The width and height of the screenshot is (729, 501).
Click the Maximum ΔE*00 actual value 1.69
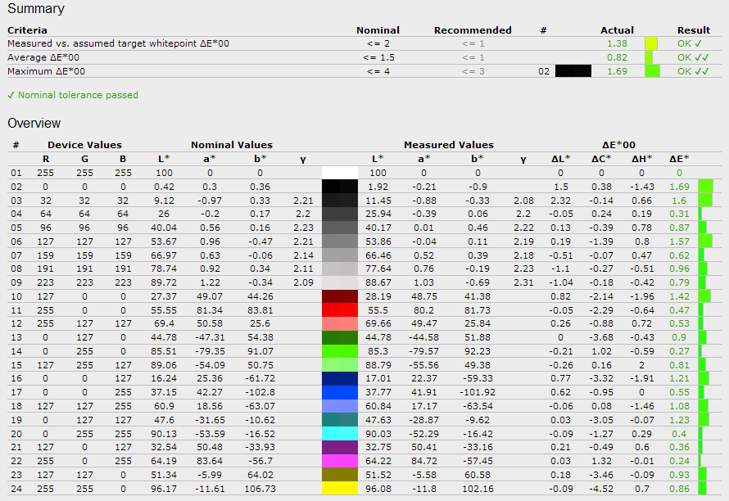[x=617, y=71]
